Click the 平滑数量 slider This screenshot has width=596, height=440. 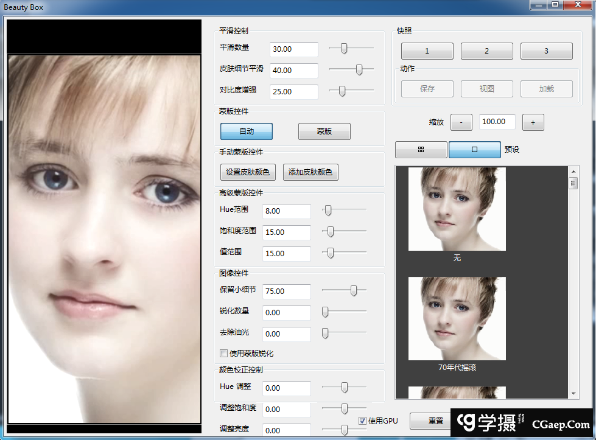344,49
